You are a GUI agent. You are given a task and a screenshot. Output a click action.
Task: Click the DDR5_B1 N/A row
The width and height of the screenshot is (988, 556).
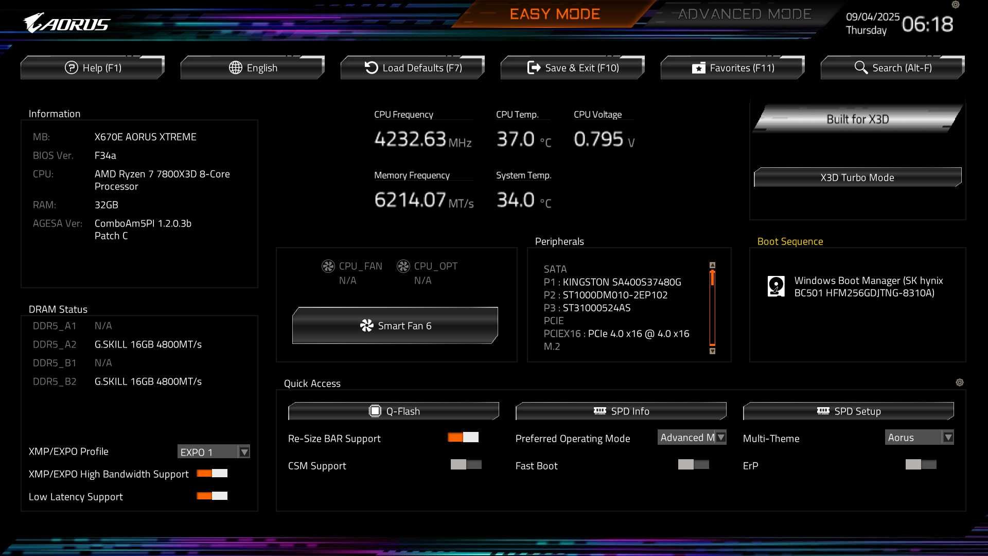pyautogui.click(x=72, y=363)
